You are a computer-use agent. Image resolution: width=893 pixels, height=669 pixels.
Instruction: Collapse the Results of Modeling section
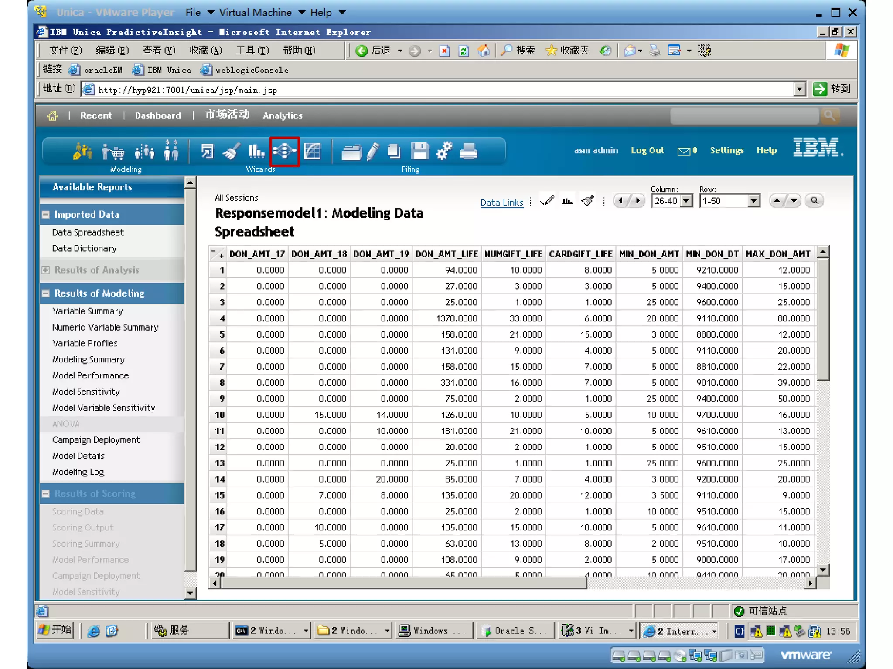coord(46,294)
